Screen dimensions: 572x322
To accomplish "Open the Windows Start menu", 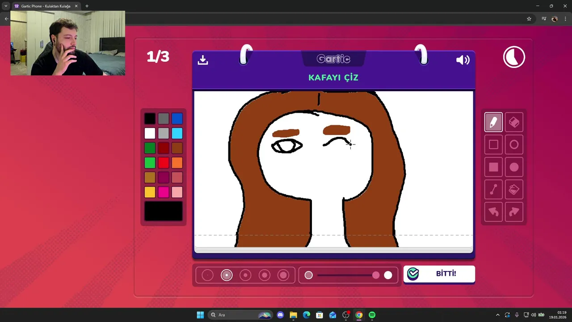I will pyautogui.click(x=200, y=315).
